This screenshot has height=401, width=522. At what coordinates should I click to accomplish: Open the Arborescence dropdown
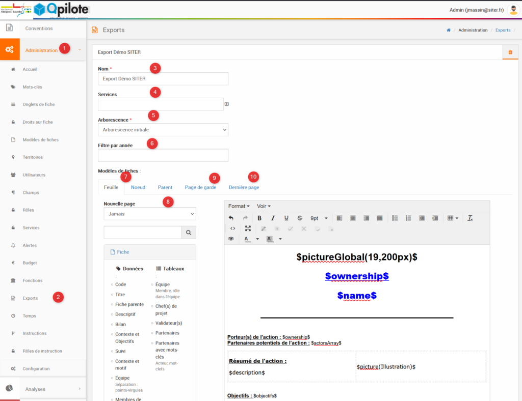(x=163, y=130)
